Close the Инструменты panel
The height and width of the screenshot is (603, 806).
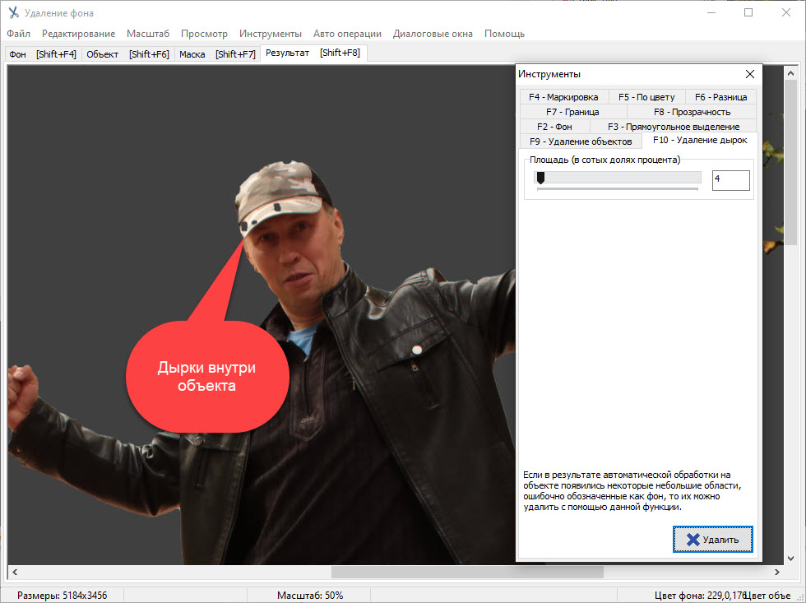pyautogui.click(x=748, y=74)
